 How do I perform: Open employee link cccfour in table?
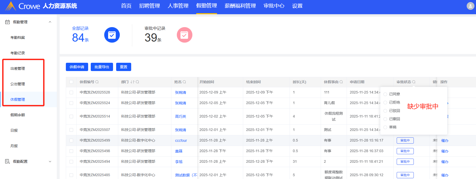[x=181, y=141]
